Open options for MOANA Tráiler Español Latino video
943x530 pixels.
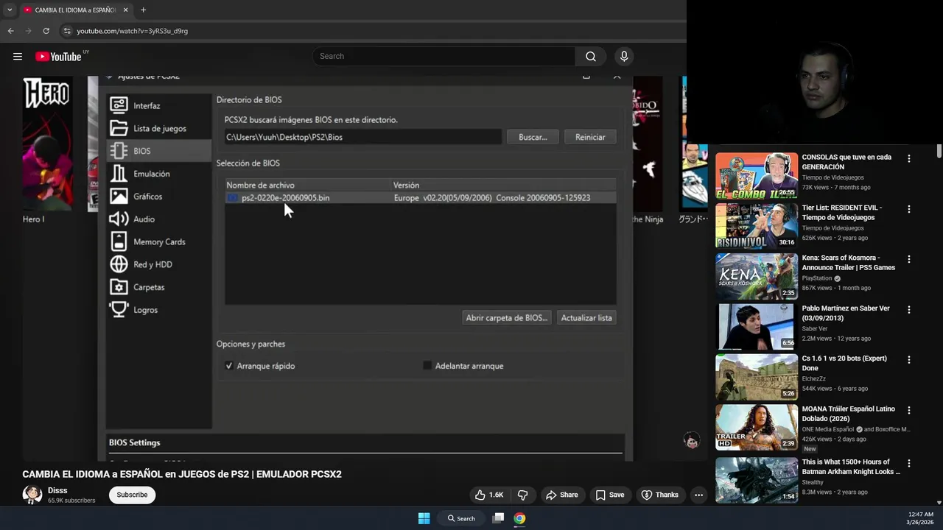point(908,410)
